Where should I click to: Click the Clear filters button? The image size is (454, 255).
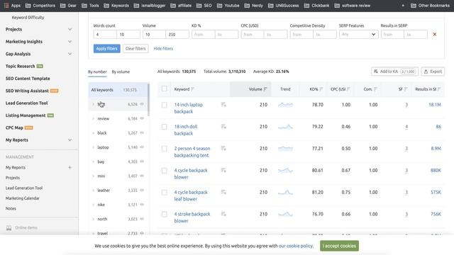pyautogui.click(x=135, y=49)
